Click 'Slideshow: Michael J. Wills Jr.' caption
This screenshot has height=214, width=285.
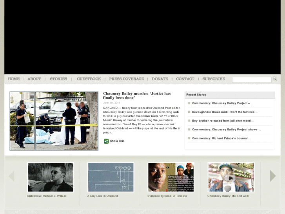click(47, 196)
